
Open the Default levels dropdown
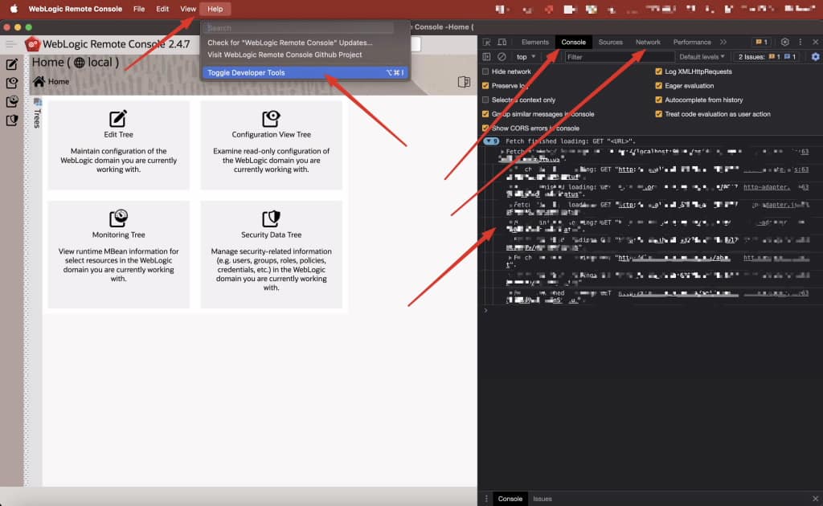click(700, 56)
